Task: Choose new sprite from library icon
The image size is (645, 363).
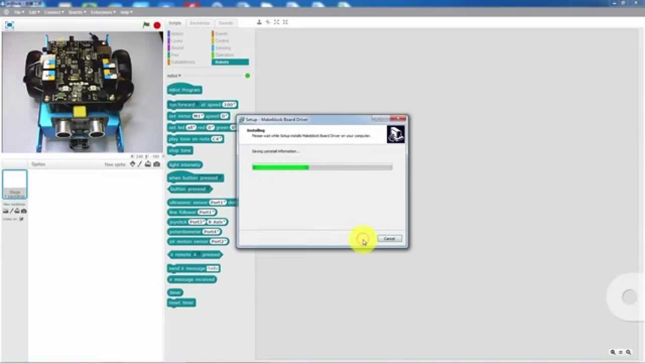Action: [x=133, y=164]
